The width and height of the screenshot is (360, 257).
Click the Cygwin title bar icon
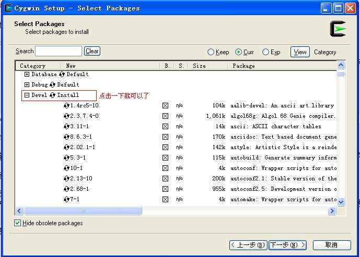pyautogui.click(x=8, y=8)
